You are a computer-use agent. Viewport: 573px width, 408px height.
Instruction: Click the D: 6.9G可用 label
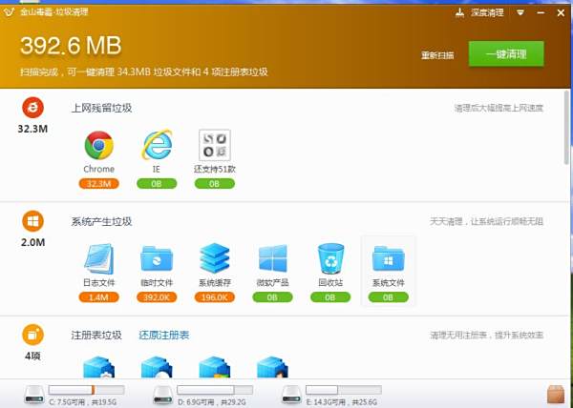click(212, 402)
